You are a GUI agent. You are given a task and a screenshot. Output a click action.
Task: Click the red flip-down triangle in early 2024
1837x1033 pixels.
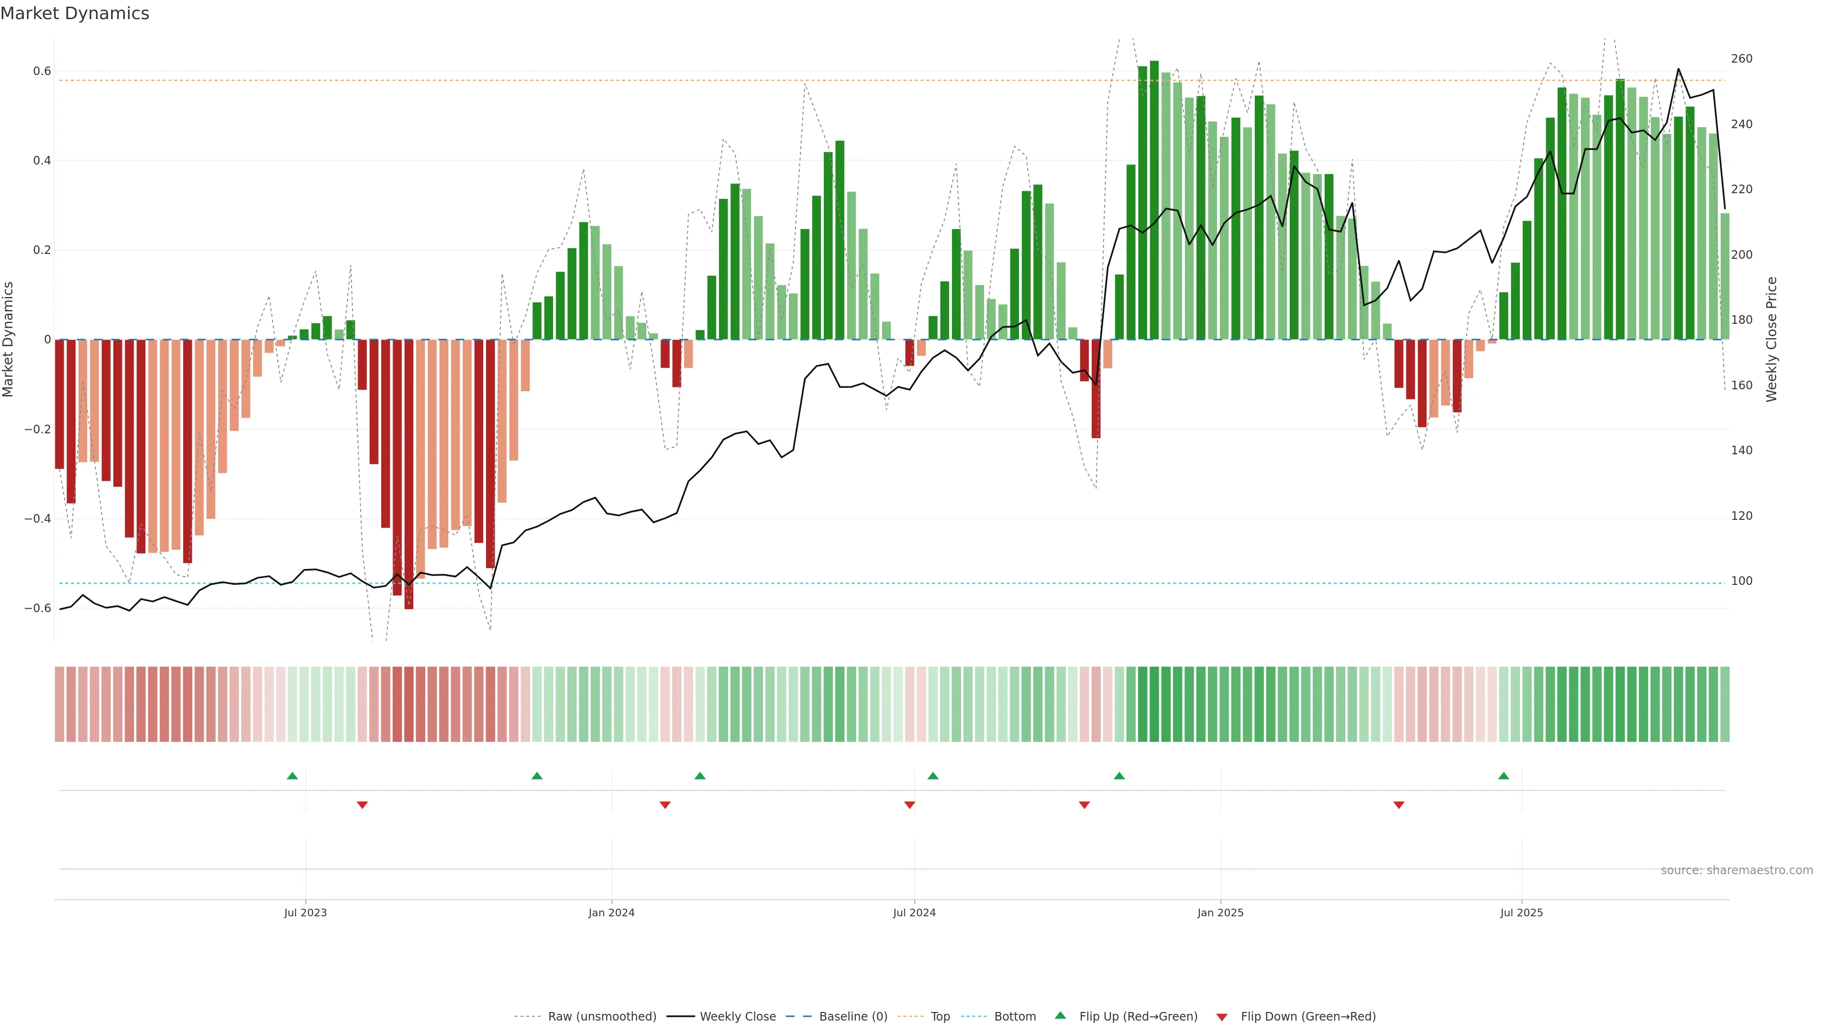665,805
